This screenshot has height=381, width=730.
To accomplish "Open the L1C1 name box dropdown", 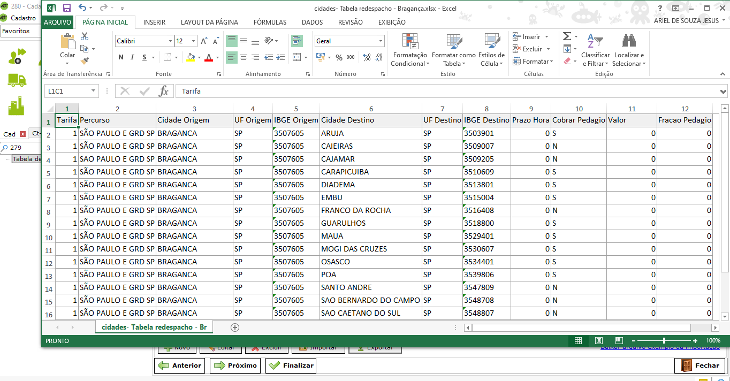I will coord(93,91).
